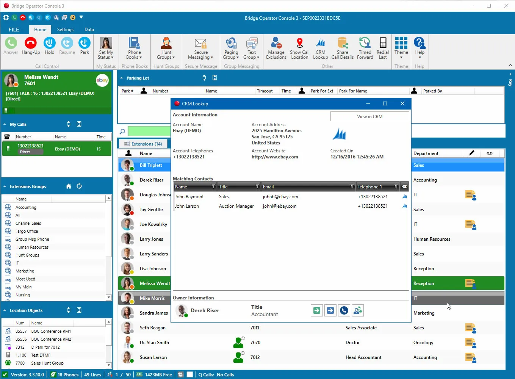Open the FILE menu
This screenshot has height=379, width=515.
(x=14, y=29)
